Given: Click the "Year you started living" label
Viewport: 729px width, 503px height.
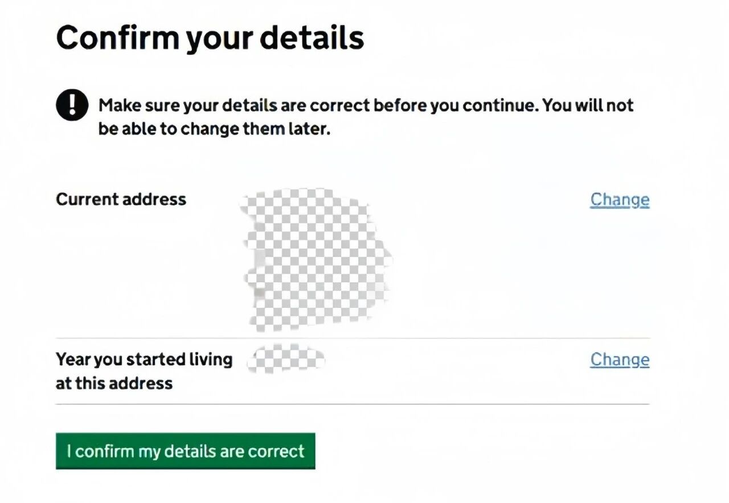Looking at the screenshot, I should 144,360.
